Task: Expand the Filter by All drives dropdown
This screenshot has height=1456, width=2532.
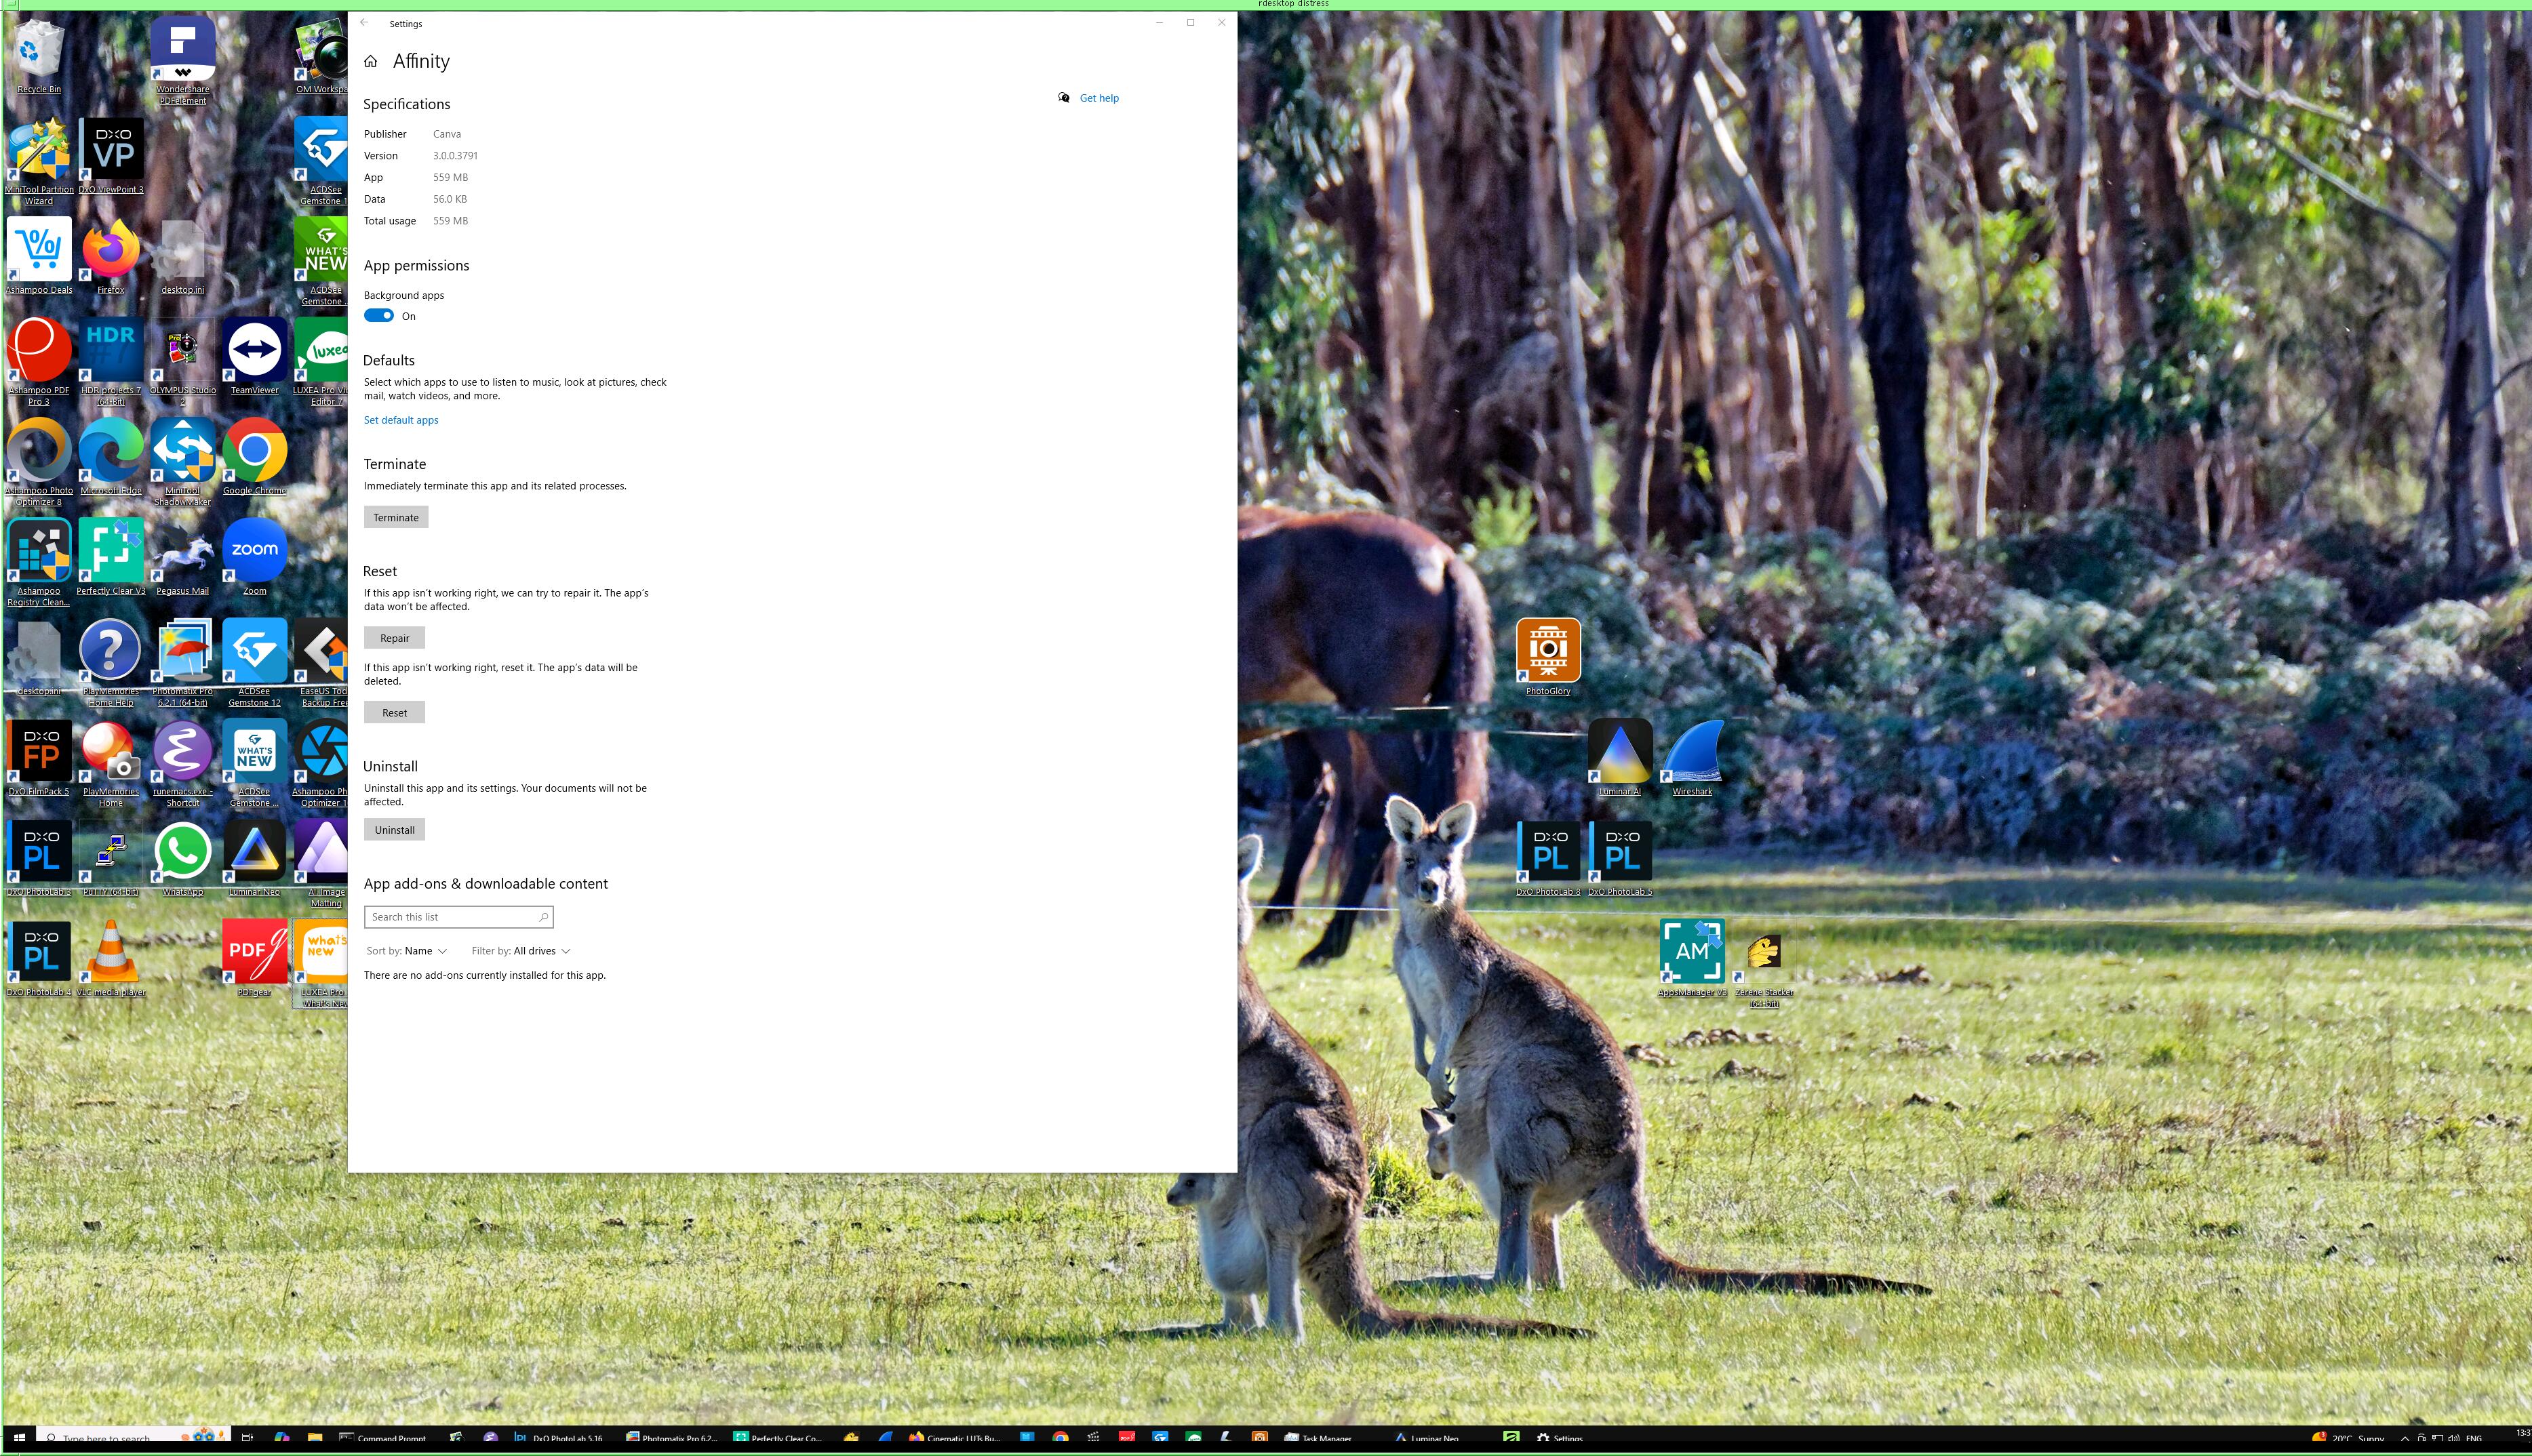Action: pyautogui.click(x=520, y=951)
